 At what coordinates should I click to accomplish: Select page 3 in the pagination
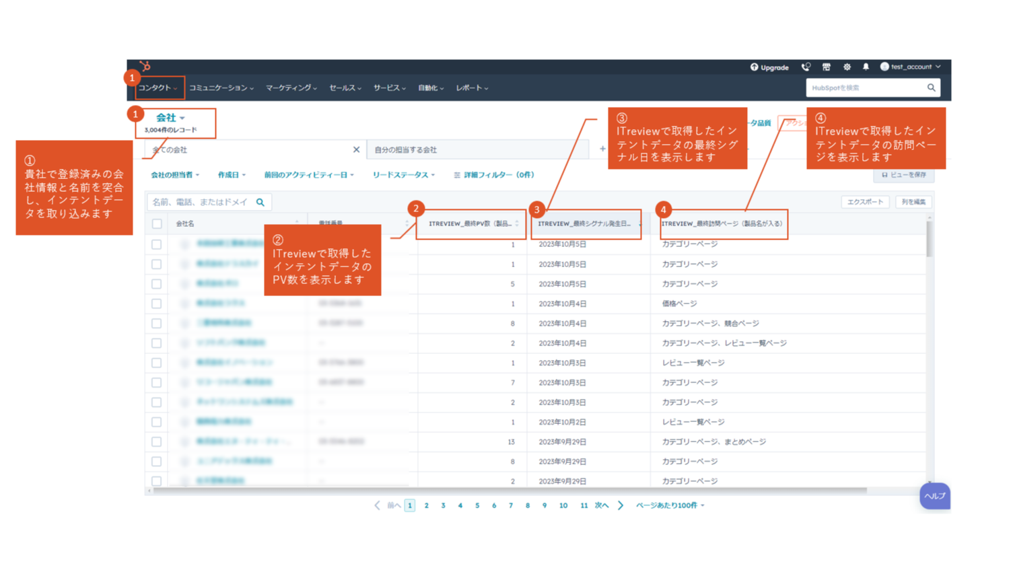pos(443,505)
